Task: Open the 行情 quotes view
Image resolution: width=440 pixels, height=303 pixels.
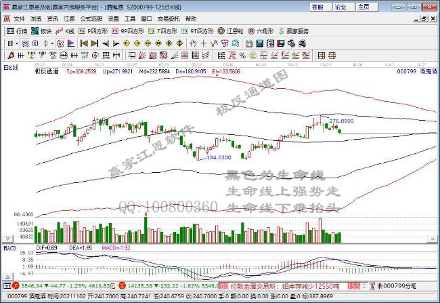Action: (x=17, y=31)
